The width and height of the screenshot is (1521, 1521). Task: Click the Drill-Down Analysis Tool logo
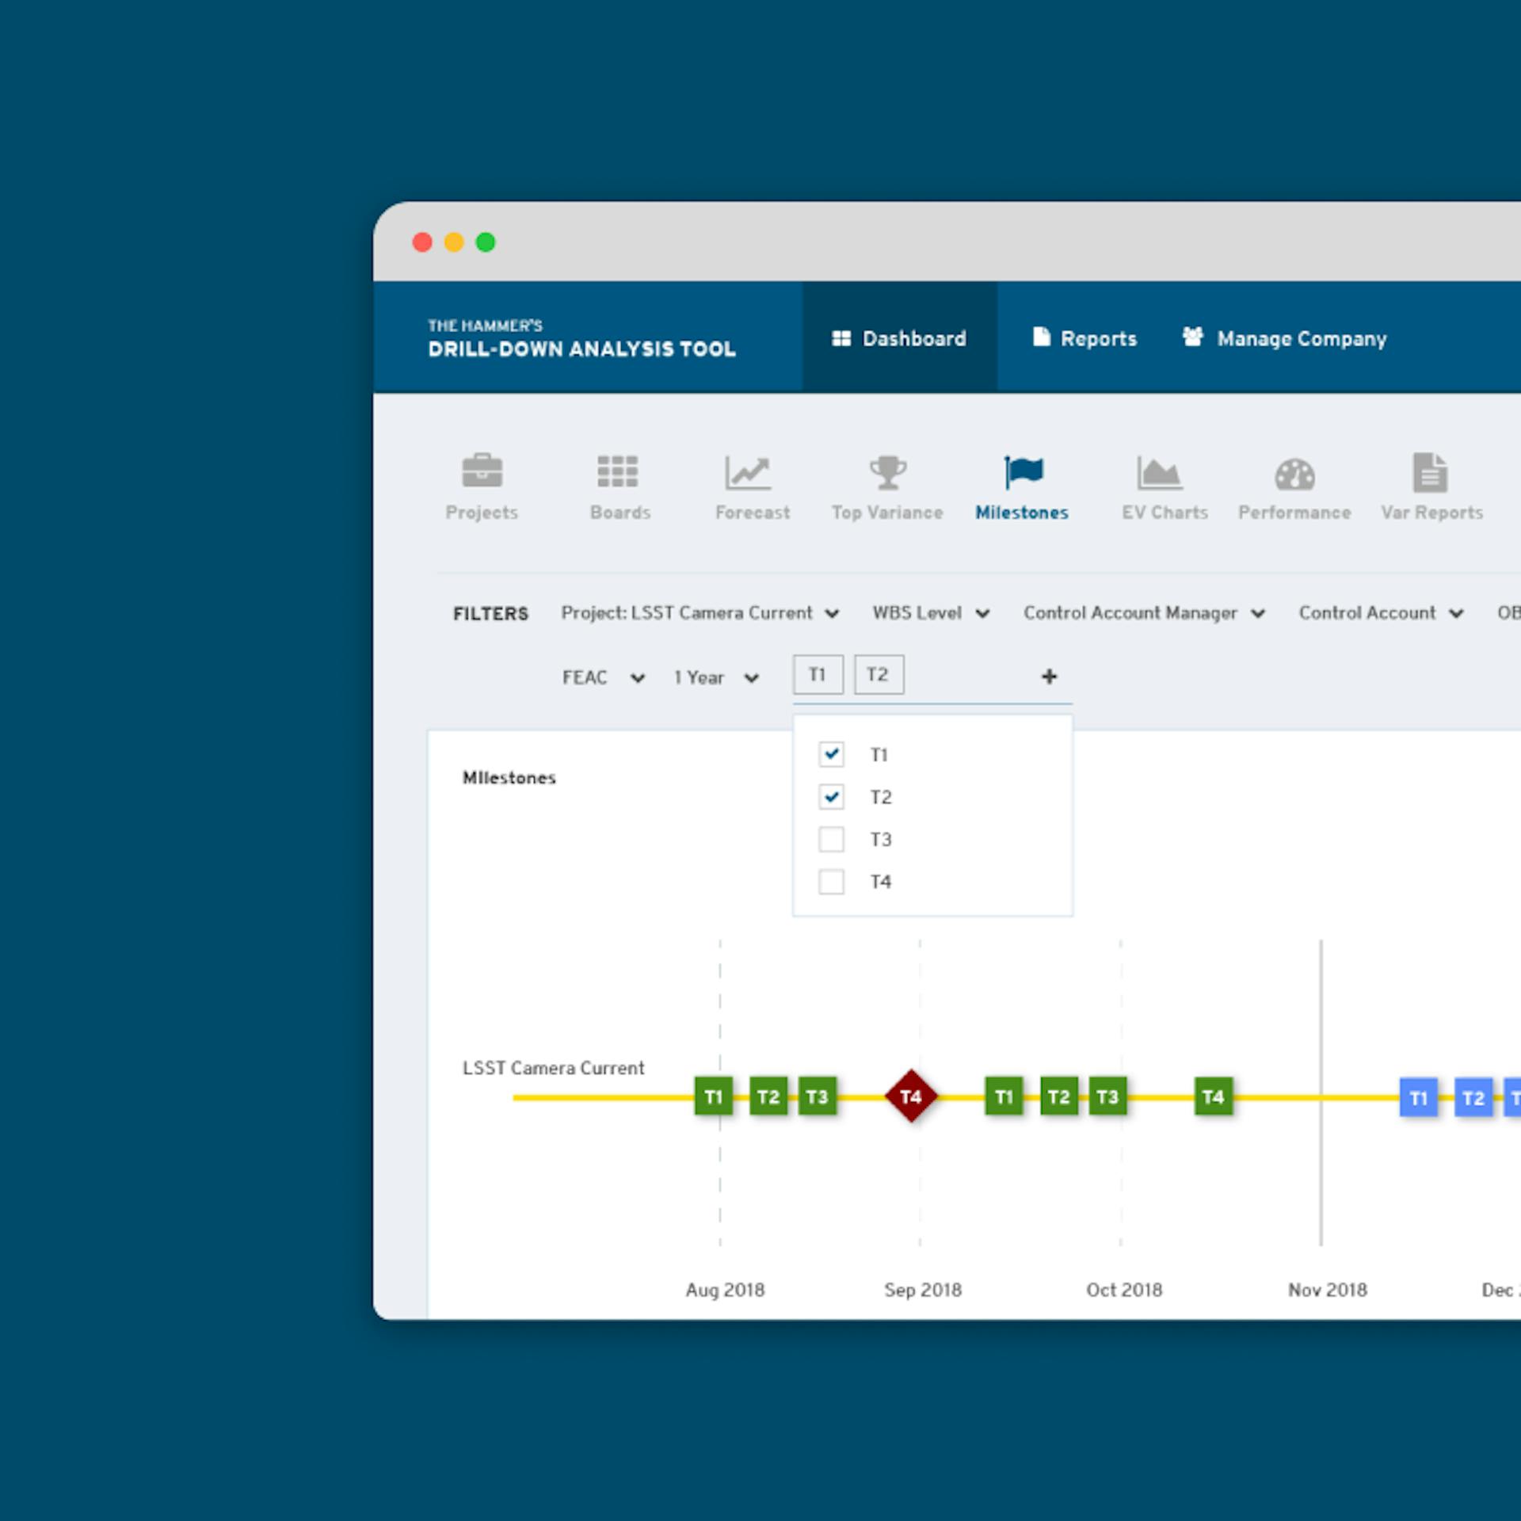pyautogui.click(x=581, y=338)
